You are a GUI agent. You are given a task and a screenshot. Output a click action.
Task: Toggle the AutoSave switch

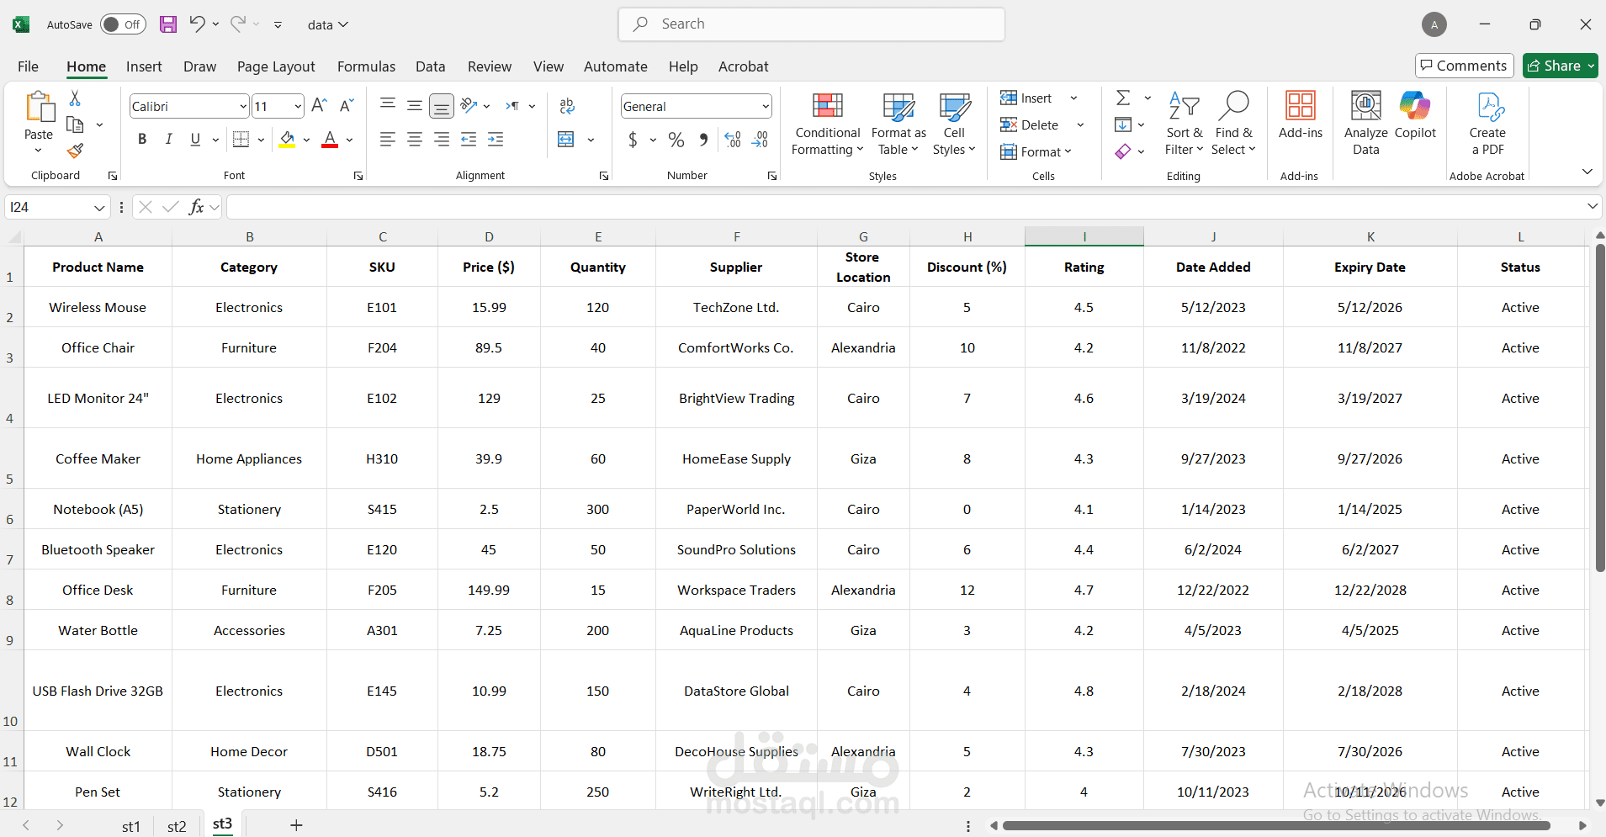pos(123,24)
